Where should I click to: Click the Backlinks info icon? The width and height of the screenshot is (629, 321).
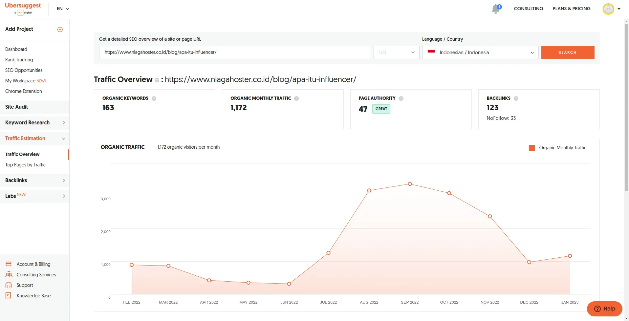516,98
